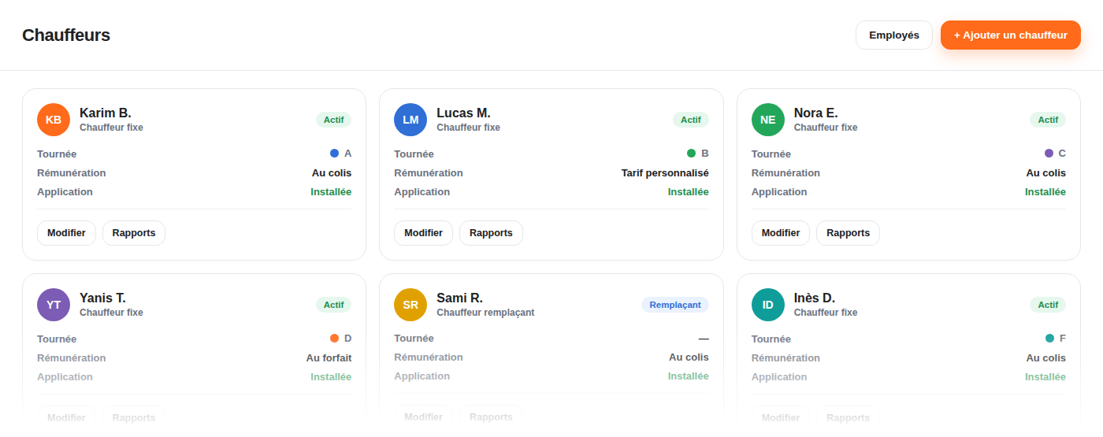Open Rapports for Lucas M.

click(491, 233)
